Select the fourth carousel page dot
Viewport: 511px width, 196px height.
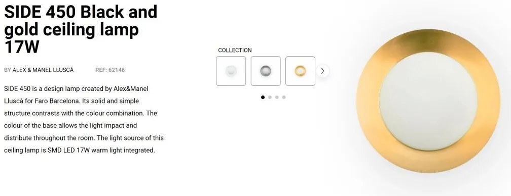284,97
